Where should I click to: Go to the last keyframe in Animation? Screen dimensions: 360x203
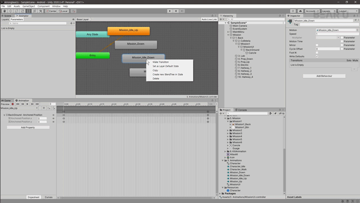[37, 104]
